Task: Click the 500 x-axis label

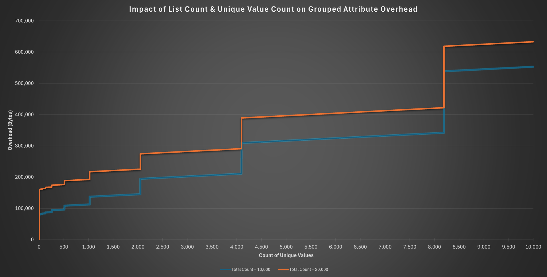Action: tap(64, 247)
